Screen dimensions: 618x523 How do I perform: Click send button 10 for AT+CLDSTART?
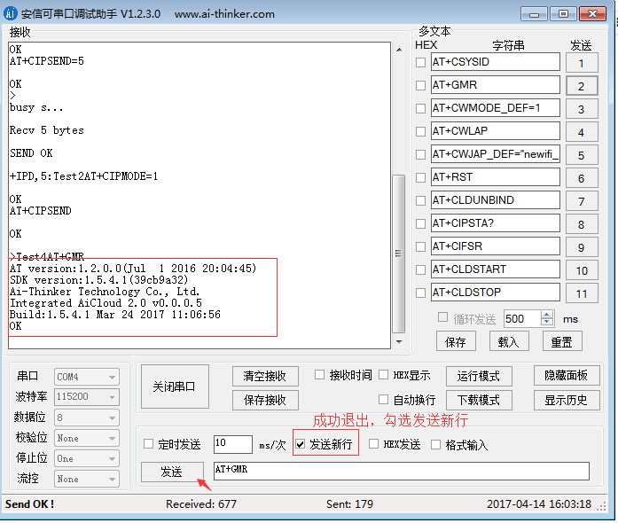pos(582,270)
